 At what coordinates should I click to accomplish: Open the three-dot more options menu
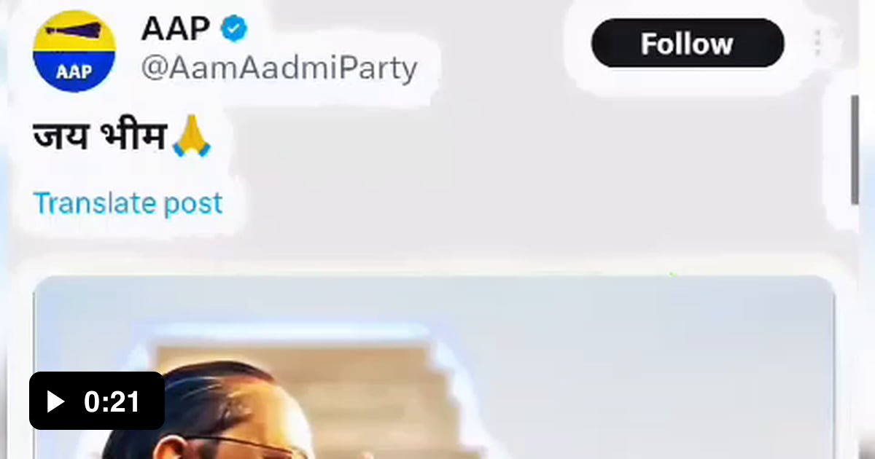(817, 44)
